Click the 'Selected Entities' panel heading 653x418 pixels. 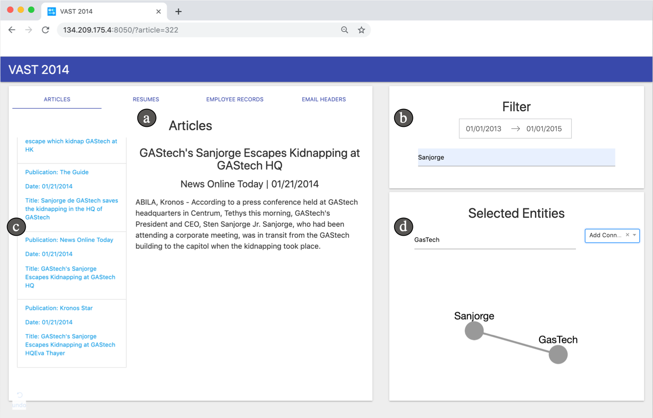(x=516, y=213)
